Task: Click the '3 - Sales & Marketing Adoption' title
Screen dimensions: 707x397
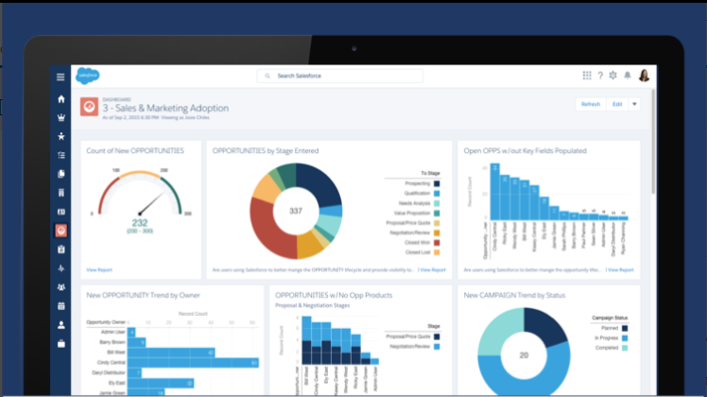Action: coord(165,108)
